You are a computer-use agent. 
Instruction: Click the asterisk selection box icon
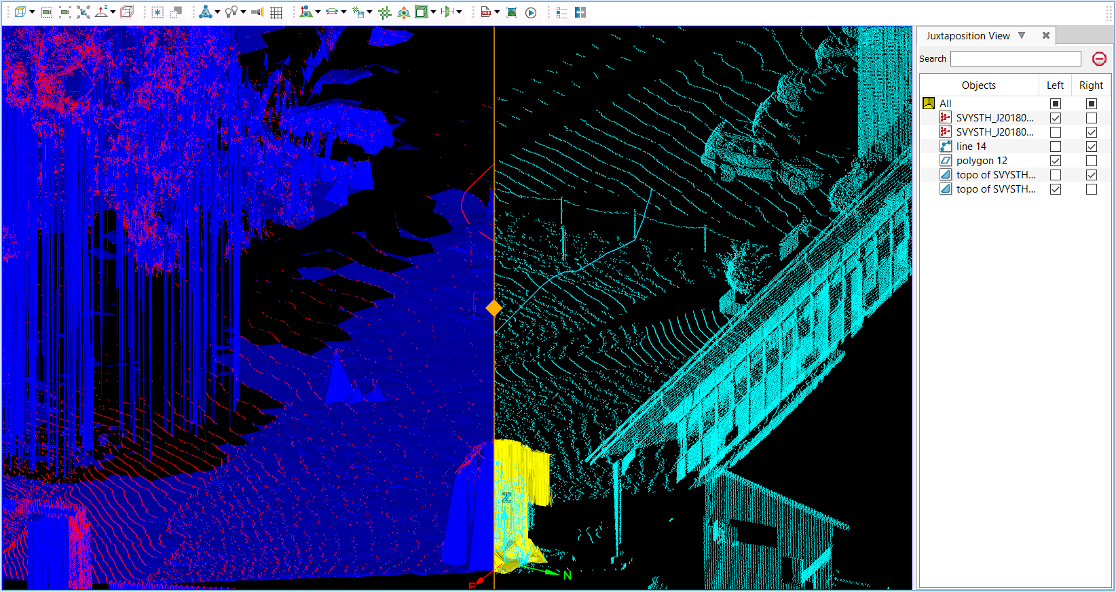coord(157,12)
